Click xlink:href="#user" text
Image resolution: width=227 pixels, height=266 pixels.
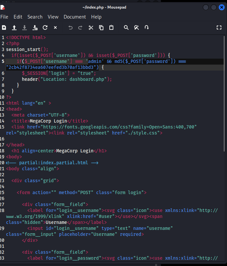[x=90, y=216]
